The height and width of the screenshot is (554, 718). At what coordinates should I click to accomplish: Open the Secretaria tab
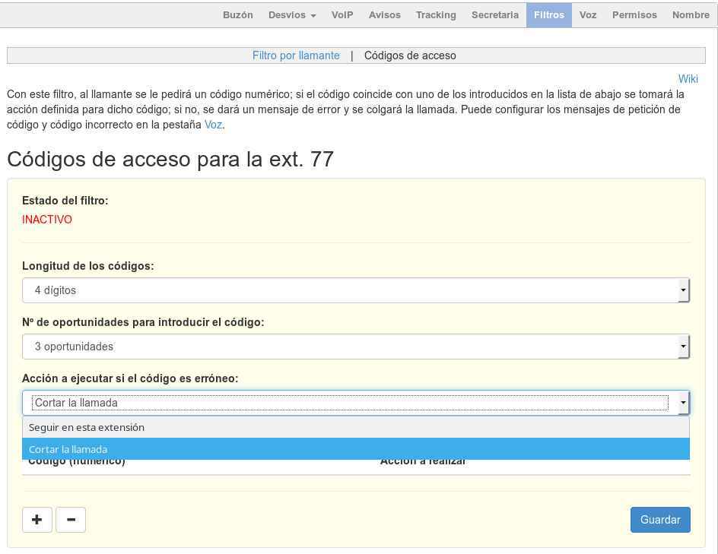[494, 14]
